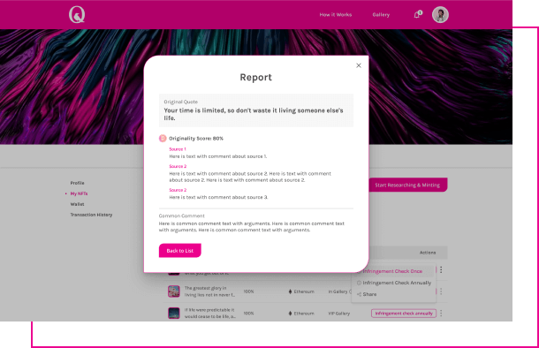Open the If life were predictable thumbnail
The height and width of the screenshot is (348, 539).
[173, 313]
